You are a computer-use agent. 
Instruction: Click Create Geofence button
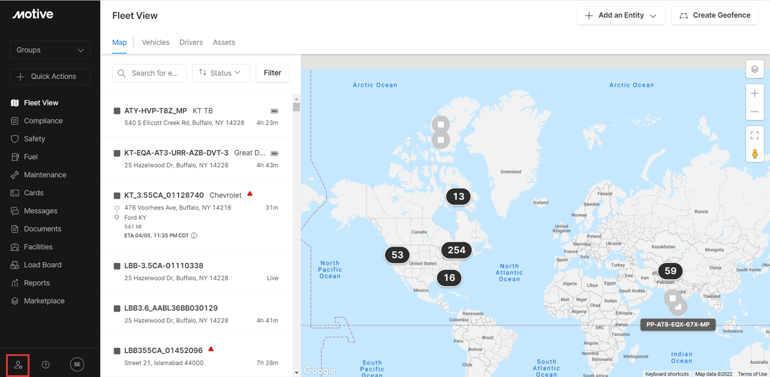pyautogui.click(x=715, y=16)
